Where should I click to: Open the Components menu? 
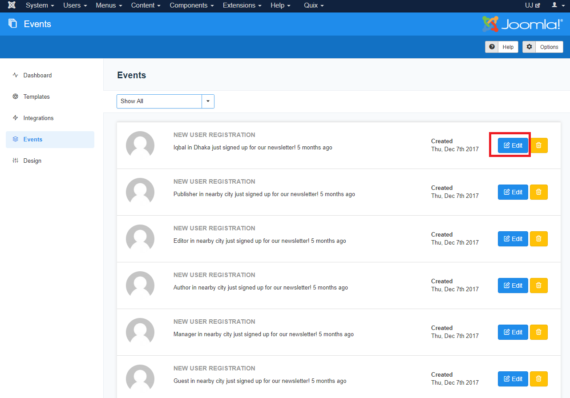(192, 5)
